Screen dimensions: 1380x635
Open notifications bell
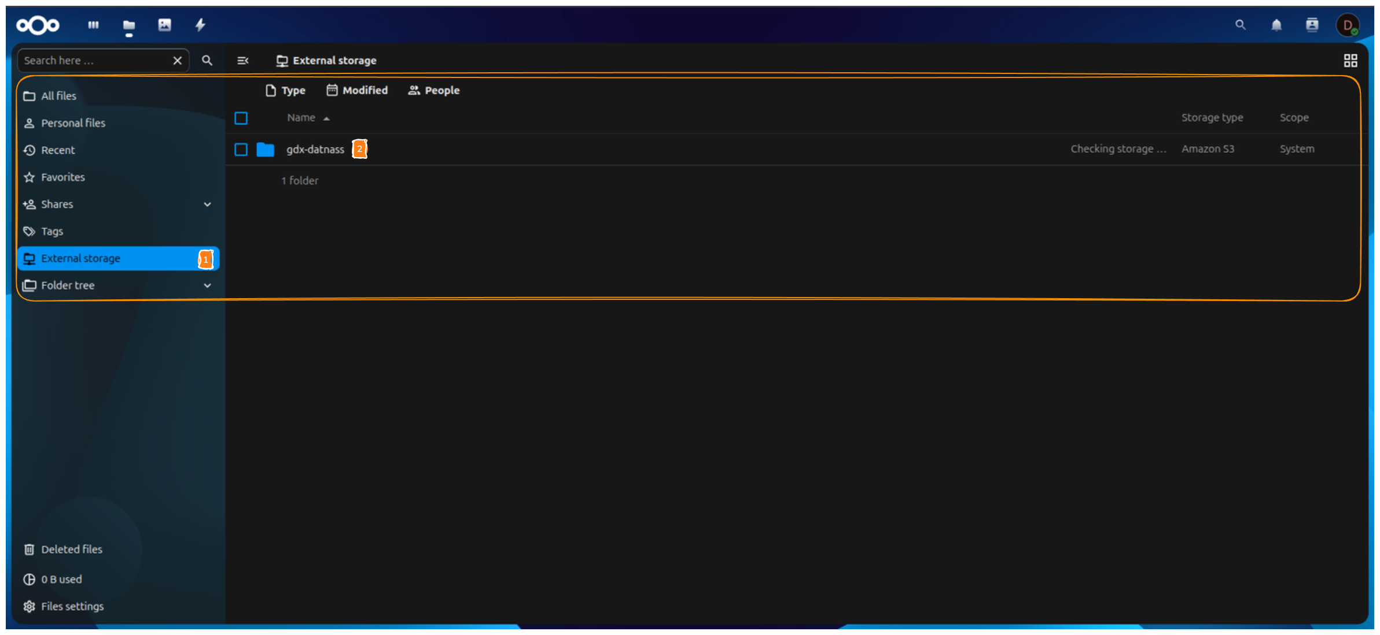click(1275, 25)
